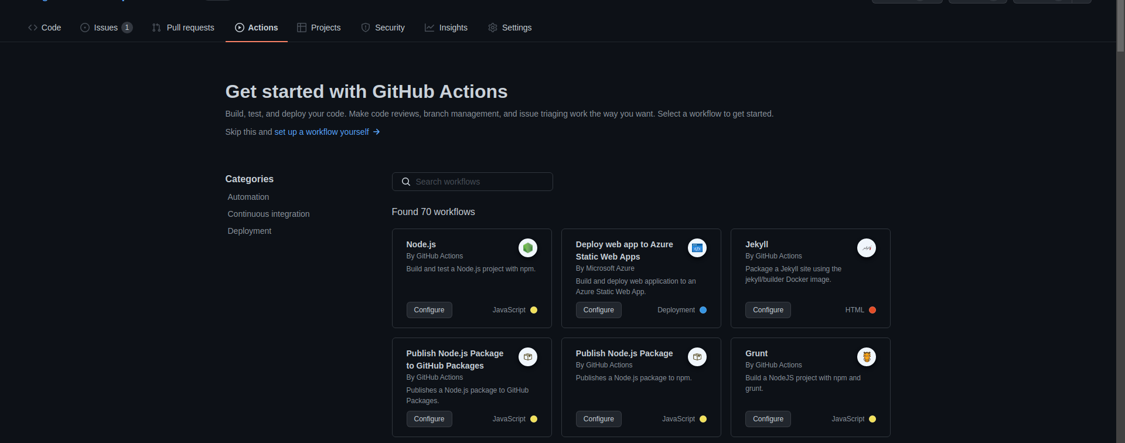Go to the Insights tab
1125x443 pixels.
tap(446, 28)
